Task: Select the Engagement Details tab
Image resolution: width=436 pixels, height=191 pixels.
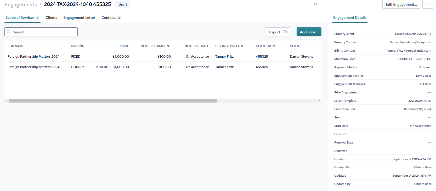Action: pos(350,18)
